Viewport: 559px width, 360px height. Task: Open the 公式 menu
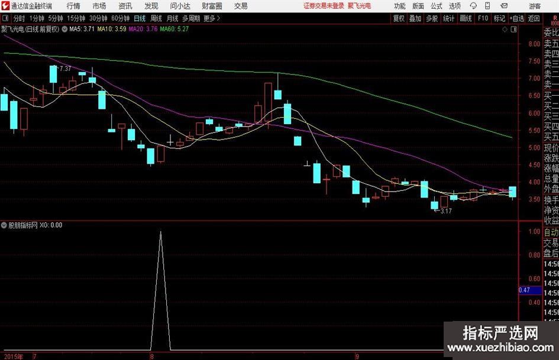coord(437,6)
